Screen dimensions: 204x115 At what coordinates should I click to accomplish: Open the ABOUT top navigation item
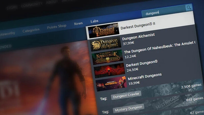click(52, 2)
